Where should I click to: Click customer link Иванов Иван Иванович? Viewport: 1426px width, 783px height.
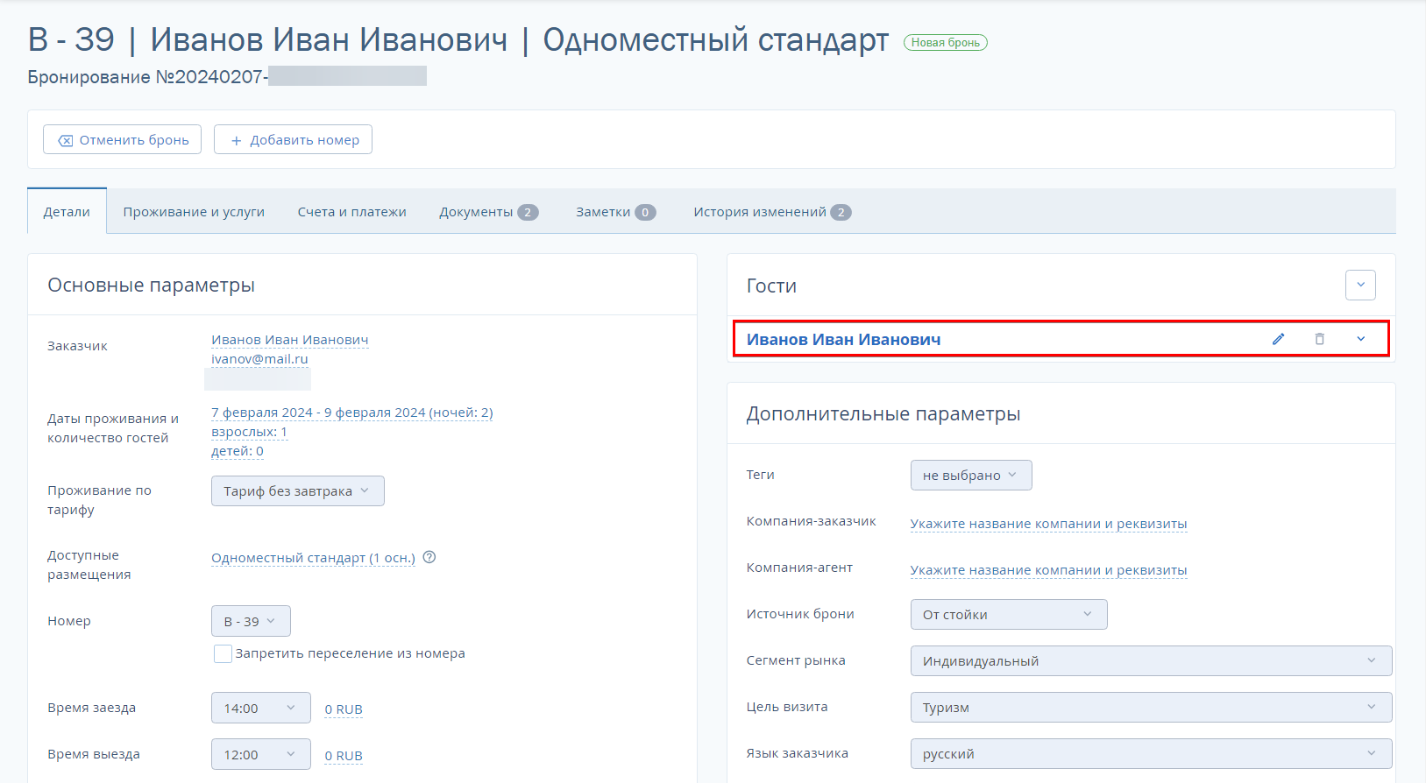(x=289, y=340)
